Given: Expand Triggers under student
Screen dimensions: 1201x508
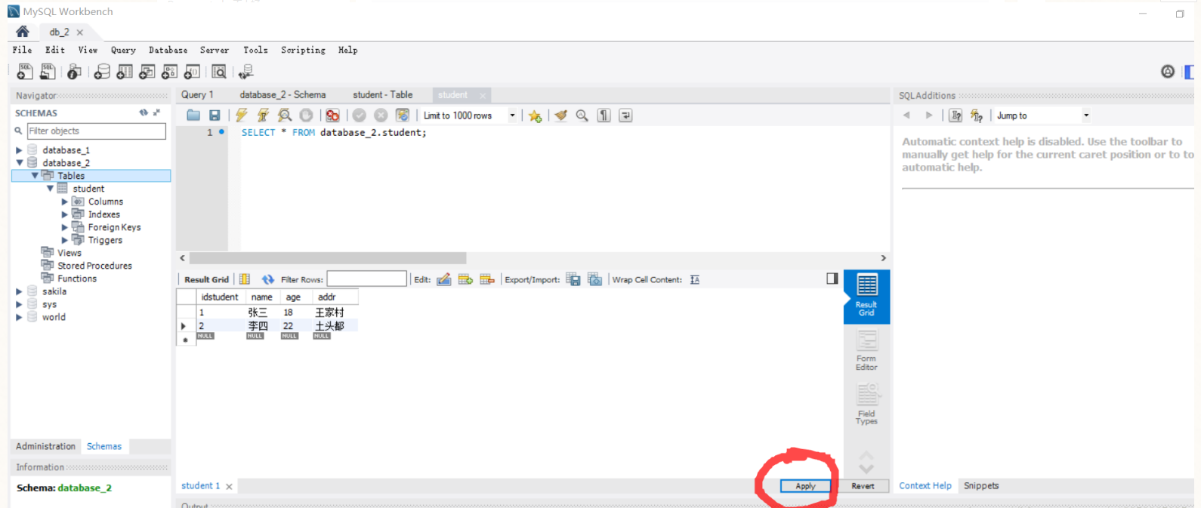Looking at the screenshot, I should 65,240.
